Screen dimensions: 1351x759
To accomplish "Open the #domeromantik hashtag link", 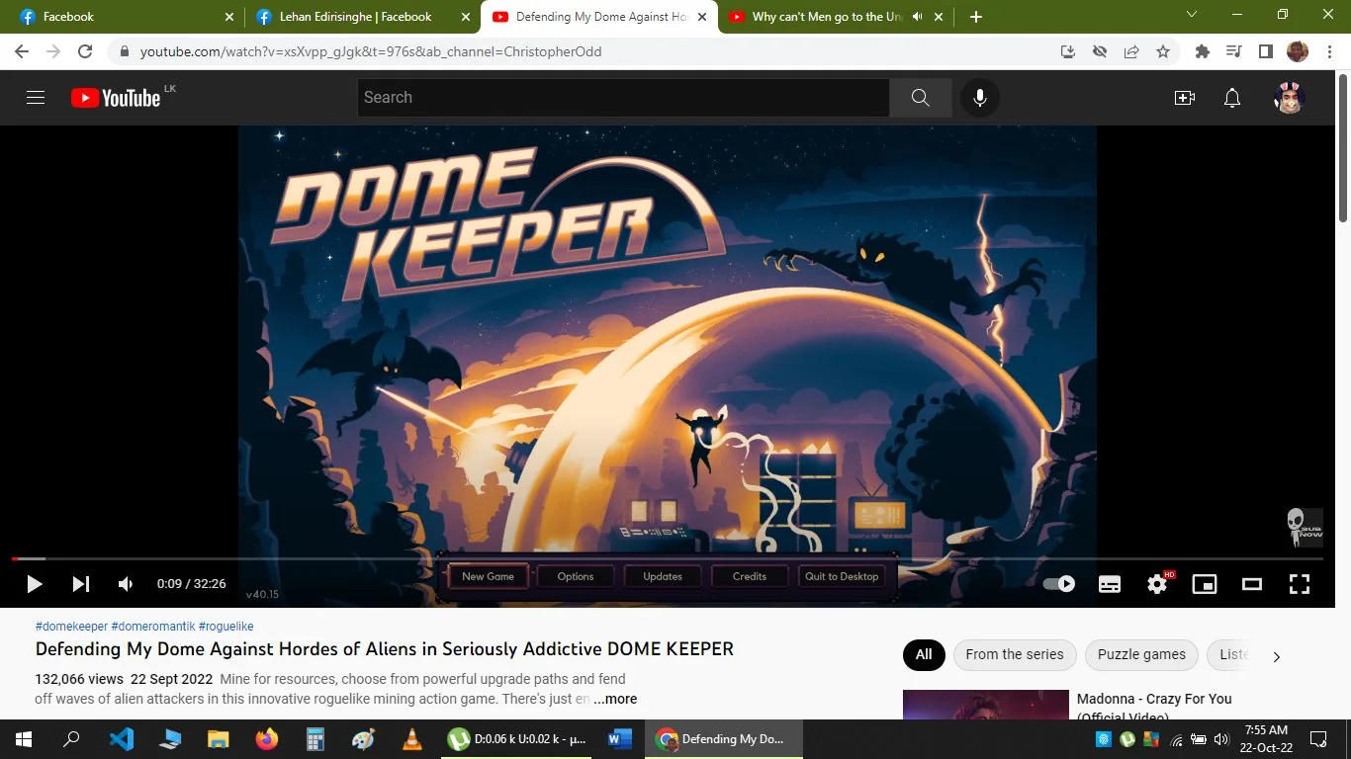I will [153, 627].
